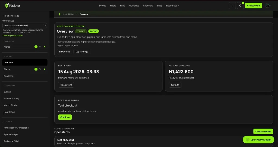Unstar Alerts in the Favorites section
The width and height of the screenshot is (278, 147).
point(45,47)
